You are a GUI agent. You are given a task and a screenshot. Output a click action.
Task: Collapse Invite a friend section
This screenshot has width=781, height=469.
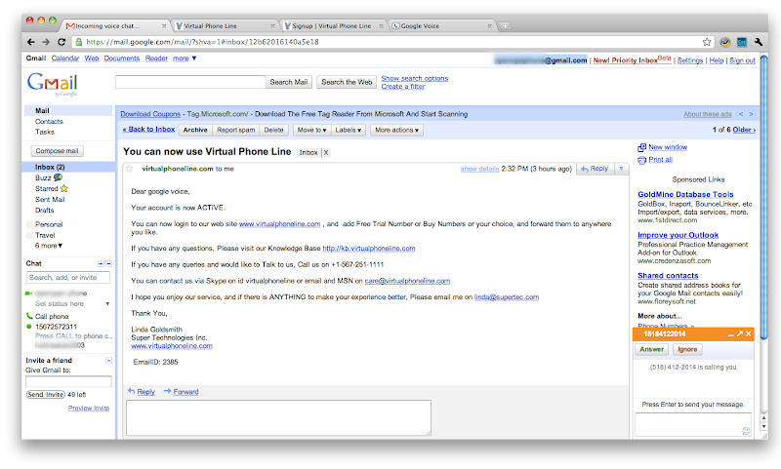(109, 360)
